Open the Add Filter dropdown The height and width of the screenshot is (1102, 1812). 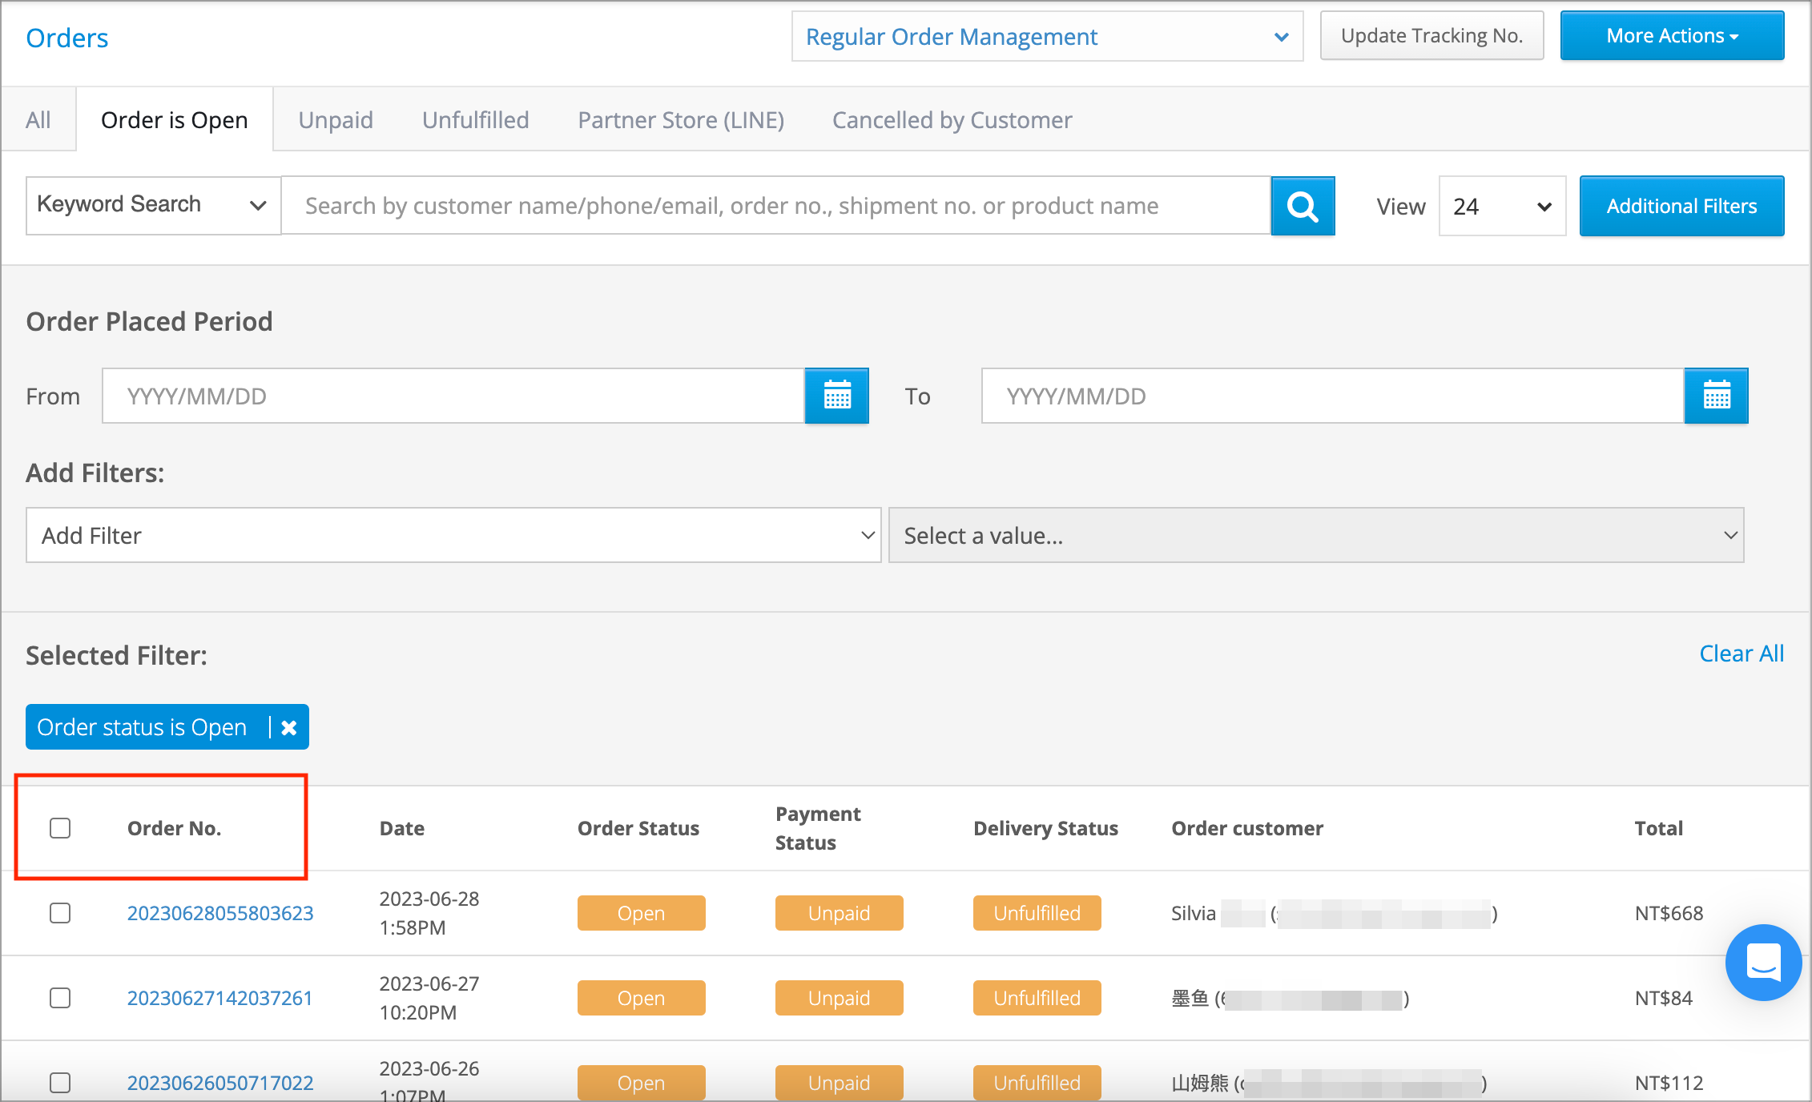[x=453, y=535]
